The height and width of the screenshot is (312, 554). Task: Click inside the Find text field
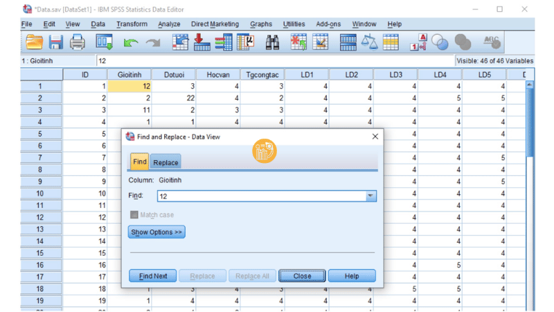click(x=260, y=196)
